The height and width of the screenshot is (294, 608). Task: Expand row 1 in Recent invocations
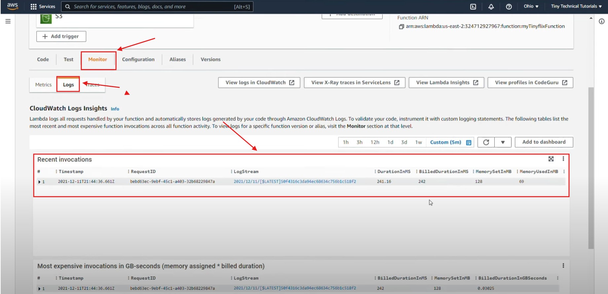coord(39,182)
